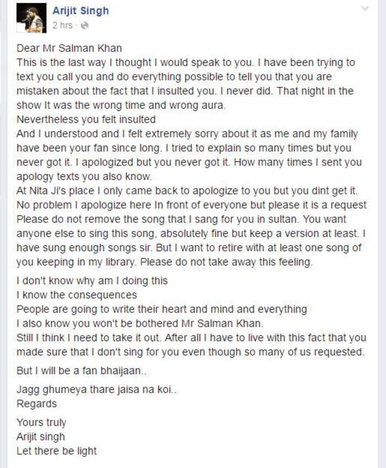Click the closing line 'Let there be light'

(57, 451)
